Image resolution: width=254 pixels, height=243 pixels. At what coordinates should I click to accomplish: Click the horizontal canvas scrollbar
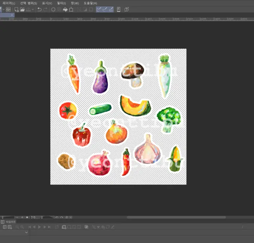(176, 217)
